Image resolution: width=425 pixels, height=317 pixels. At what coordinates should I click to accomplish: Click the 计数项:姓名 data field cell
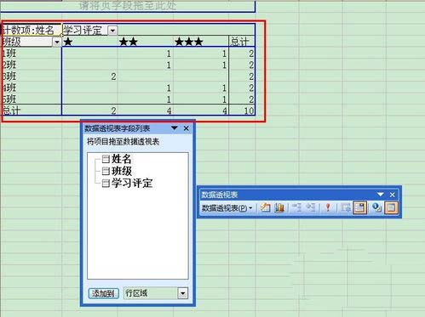click(31, 30)
